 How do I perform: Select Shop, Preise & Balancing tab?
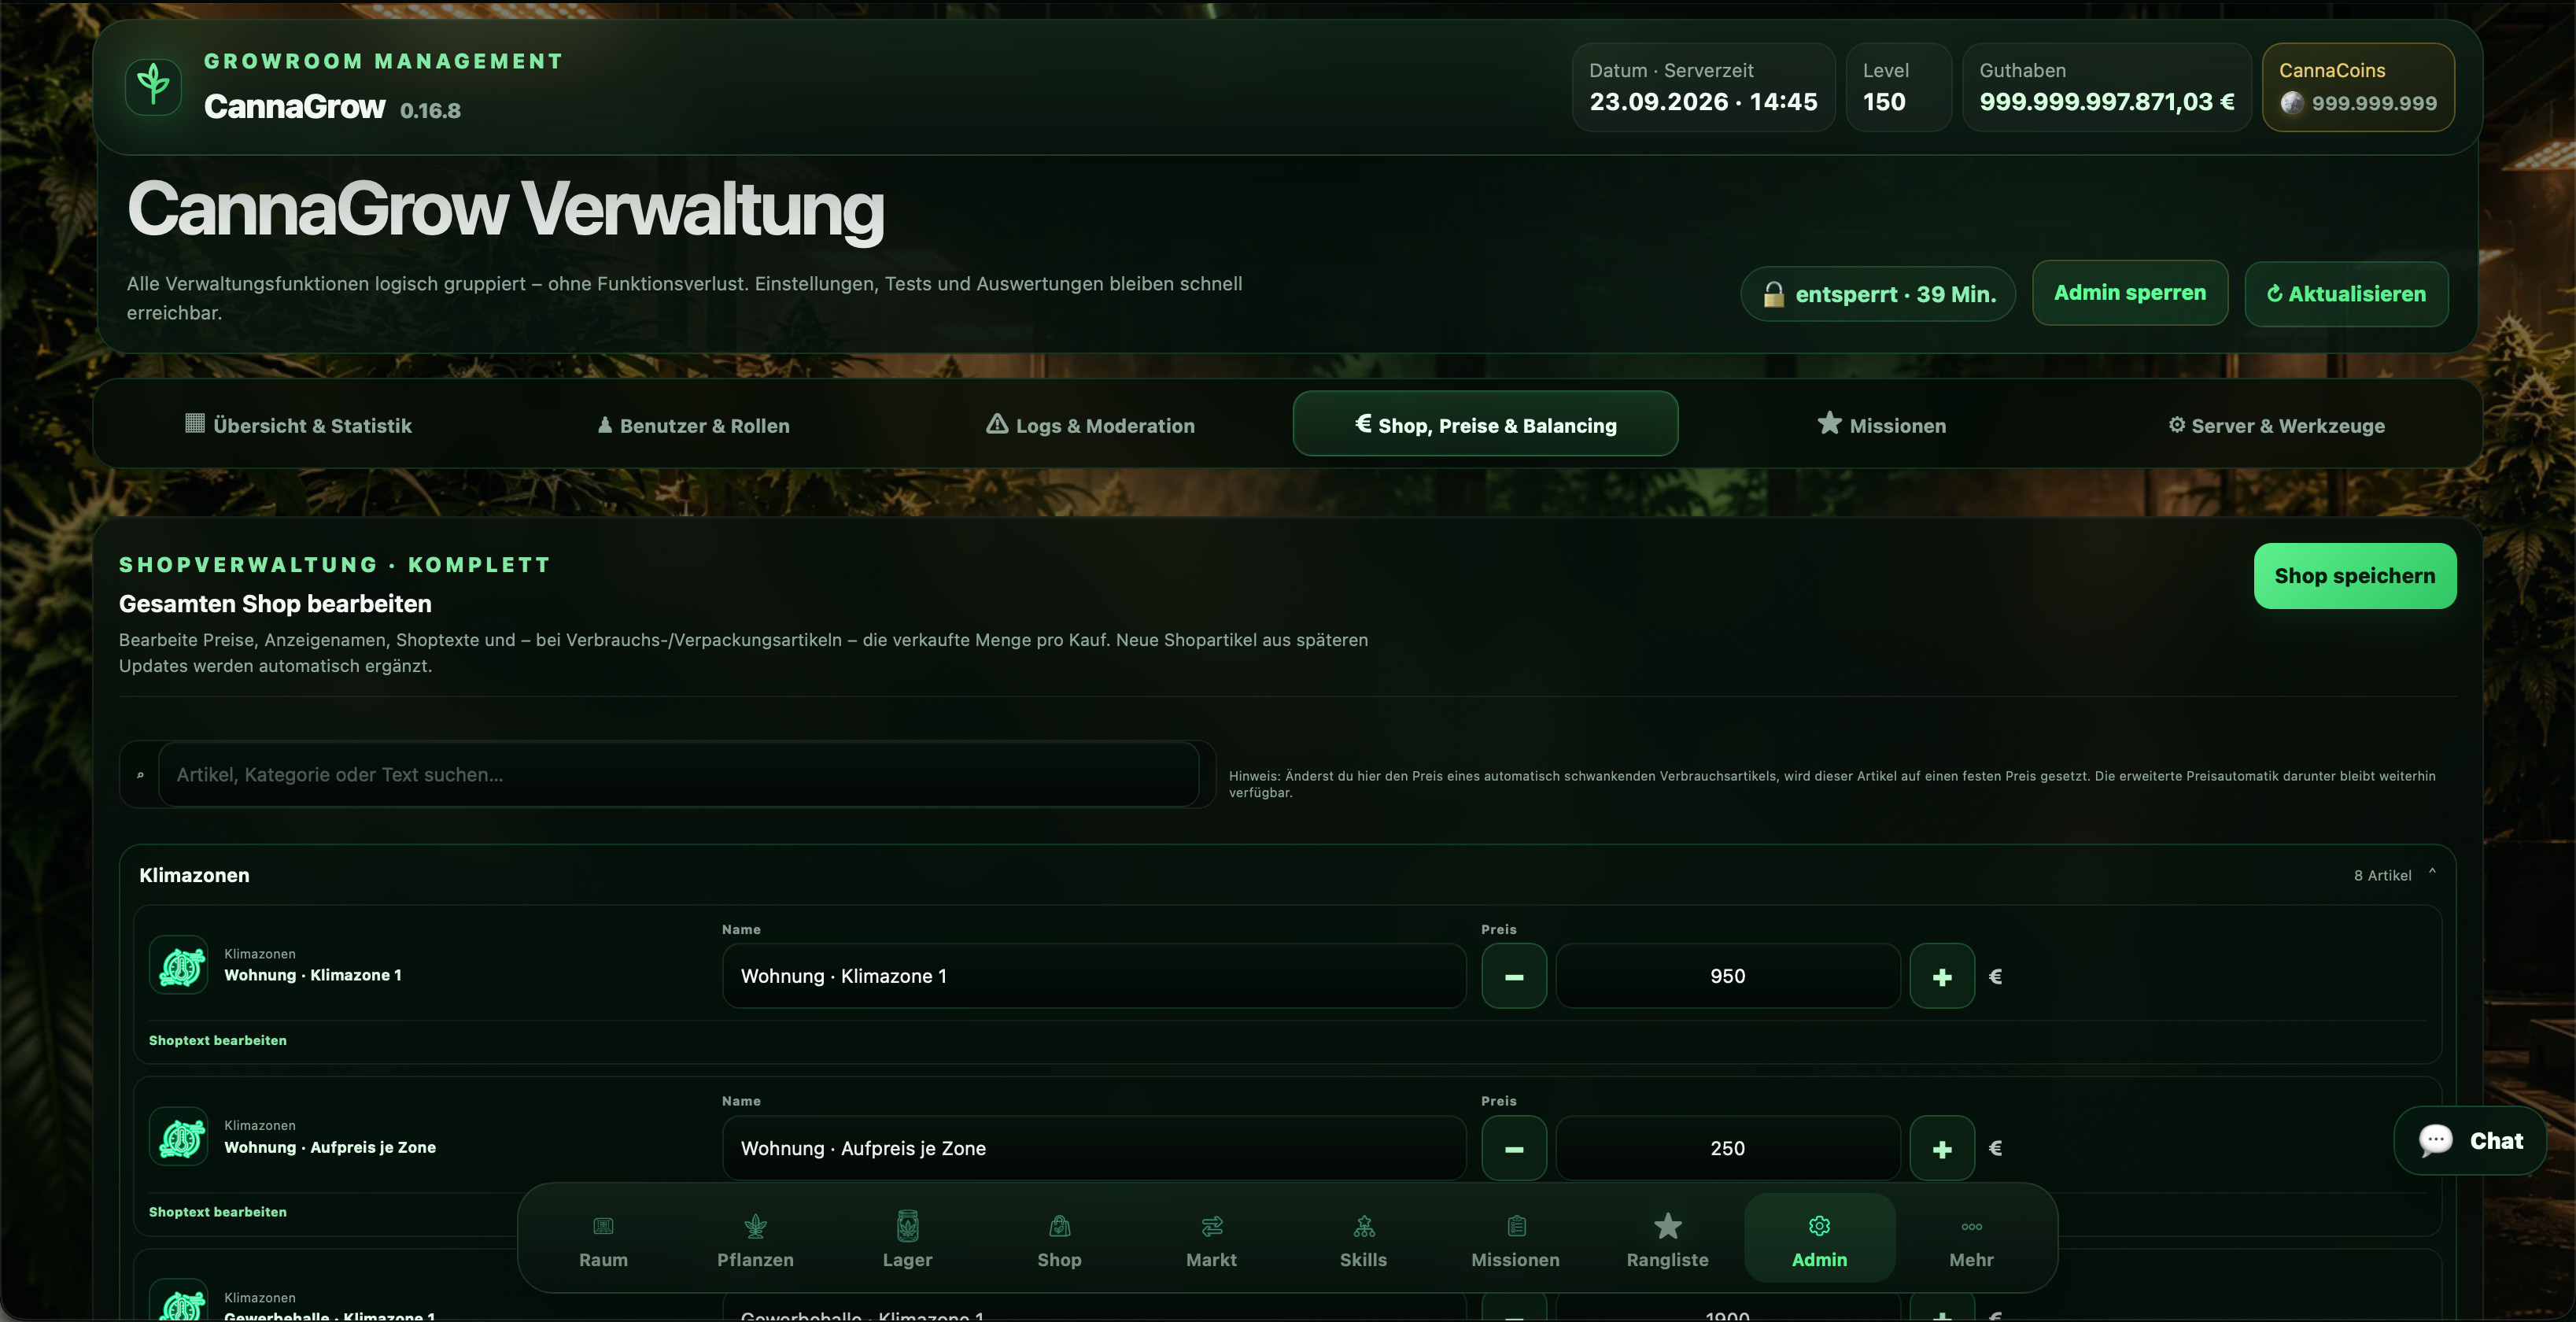1485,425
